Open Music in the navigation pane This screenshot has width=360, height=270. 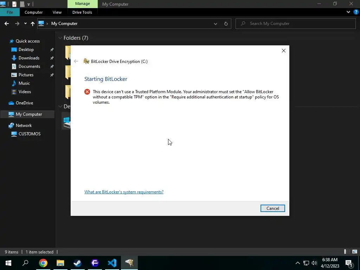tap(24, 83)
